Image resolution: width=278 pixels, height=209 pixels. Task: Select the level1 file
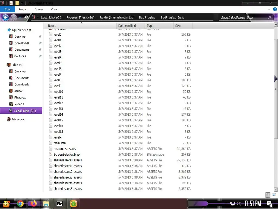(58, 40)
